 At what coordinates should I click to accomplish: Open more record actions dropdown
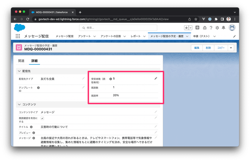(x=231, y=48)
